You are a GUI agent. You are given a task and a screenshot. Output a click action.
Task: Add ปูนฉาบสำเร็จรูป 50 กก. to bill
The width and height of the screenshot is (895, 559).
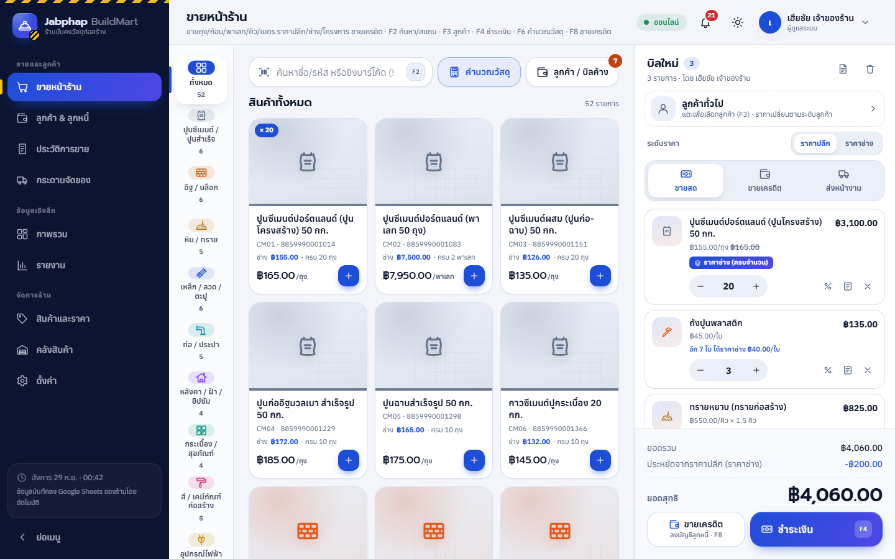[474, 460]
